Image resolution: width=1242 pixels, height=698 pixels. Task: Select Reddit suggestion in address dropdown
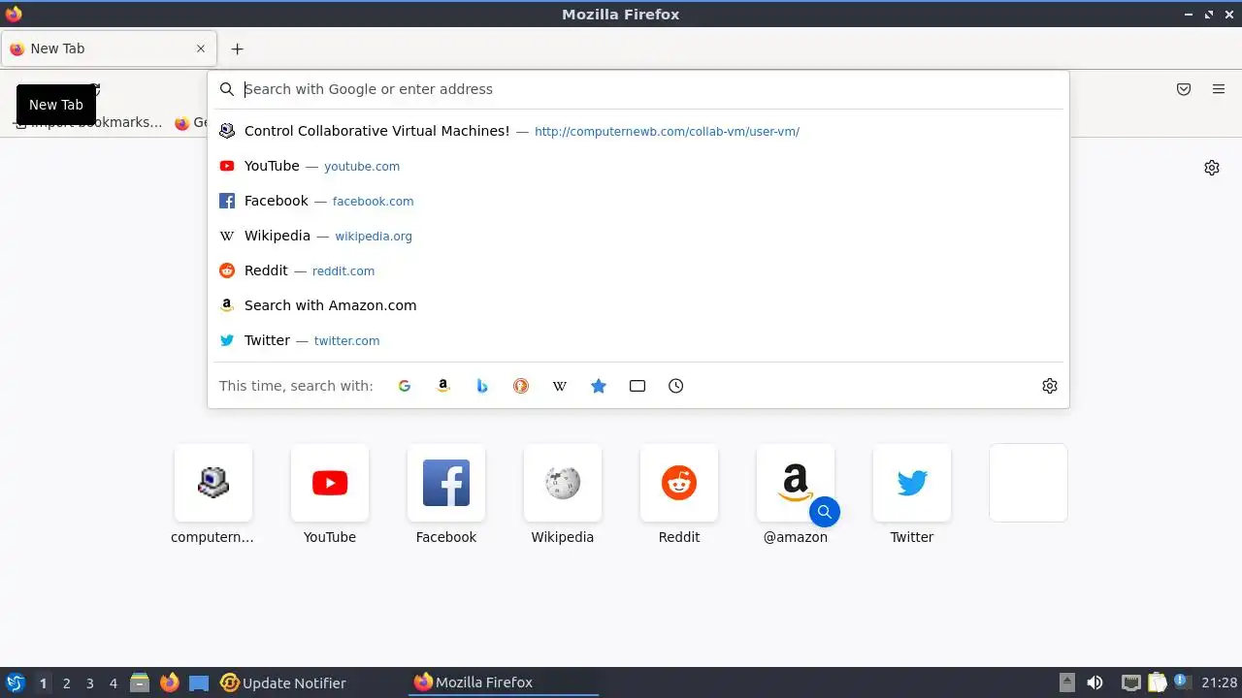click(638, 270)
